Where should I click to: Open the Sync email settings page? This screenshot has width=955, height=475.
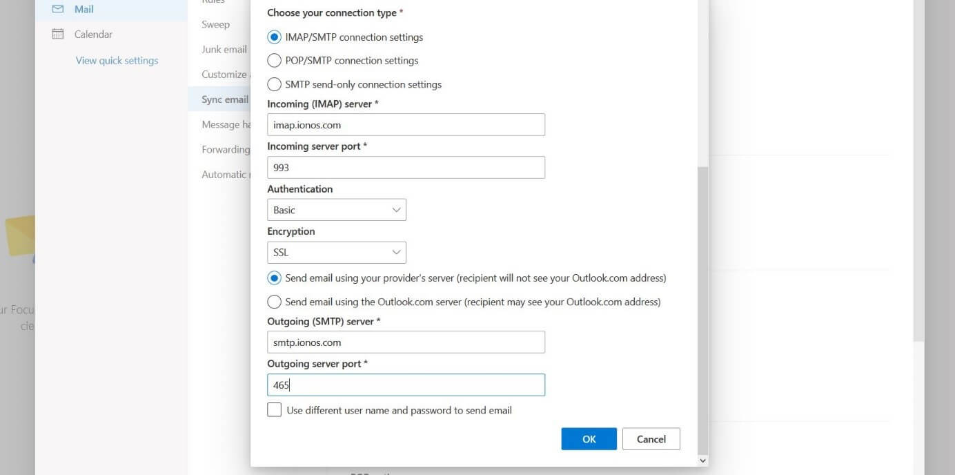point(219,99)
